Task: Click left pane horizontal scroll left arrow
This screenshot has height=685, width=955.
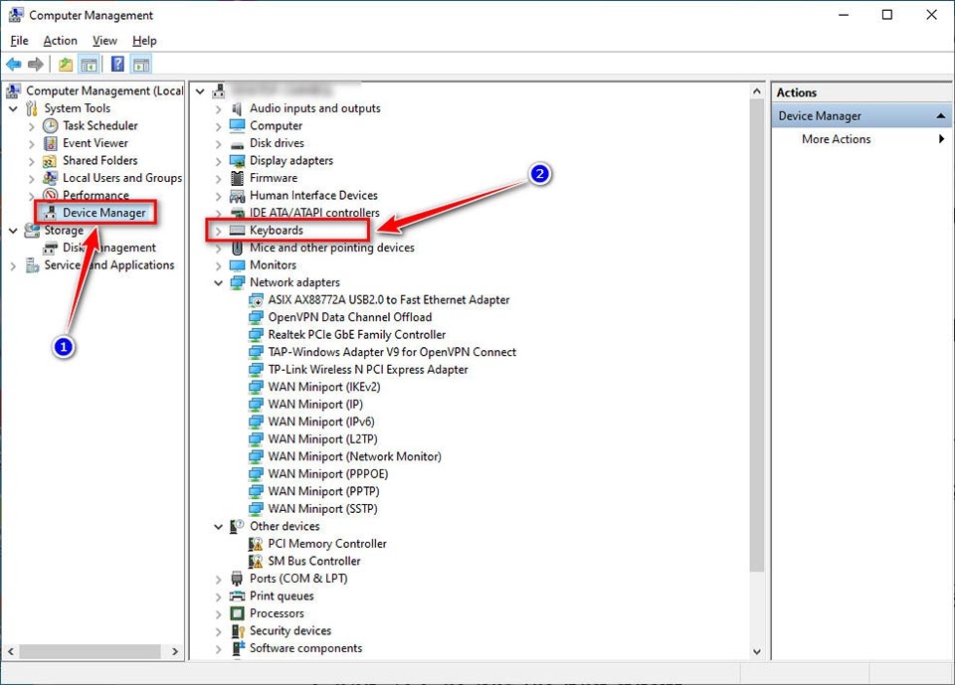Action: (x=10, y=651)
